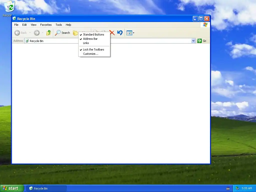This screenshot has height=192, width=256.
Task: Click the blue Undo arrow icon
Action: tap(120, 33)
